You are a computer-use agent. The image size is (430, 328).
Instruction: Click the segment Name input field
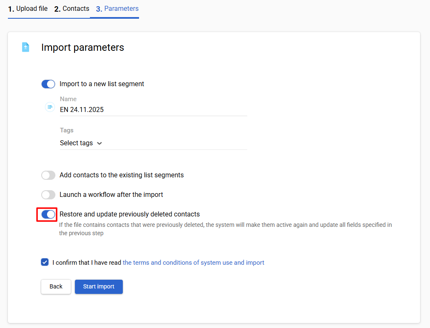[x=153, y=110]
